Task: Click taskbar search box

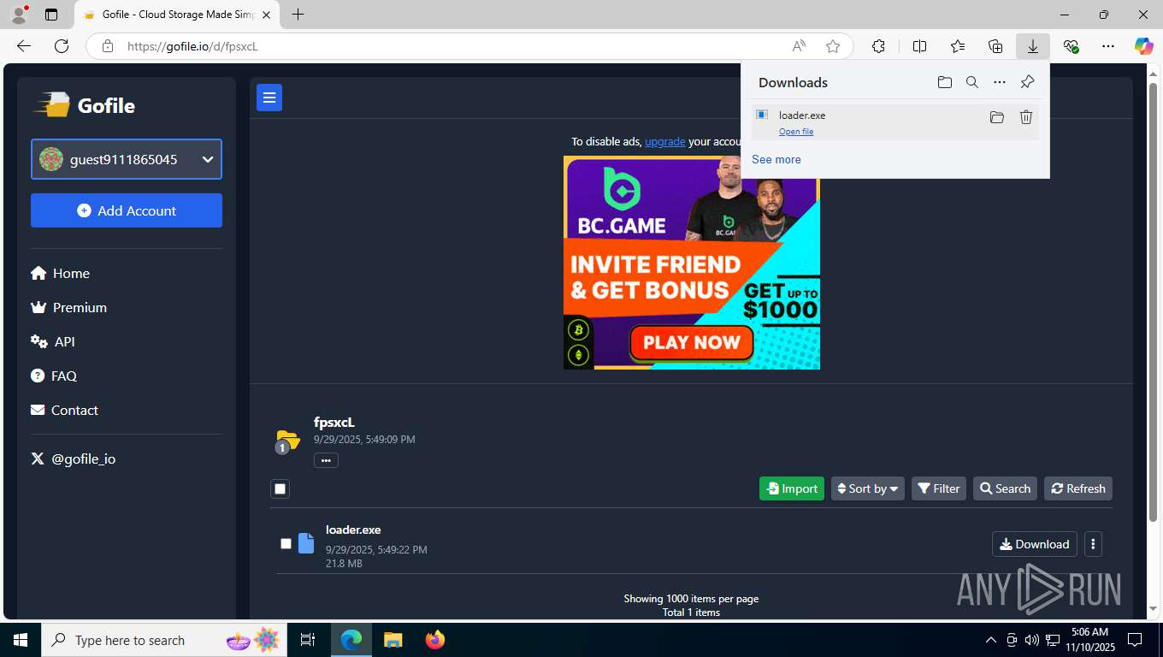Action: click(x=162, y=640)
